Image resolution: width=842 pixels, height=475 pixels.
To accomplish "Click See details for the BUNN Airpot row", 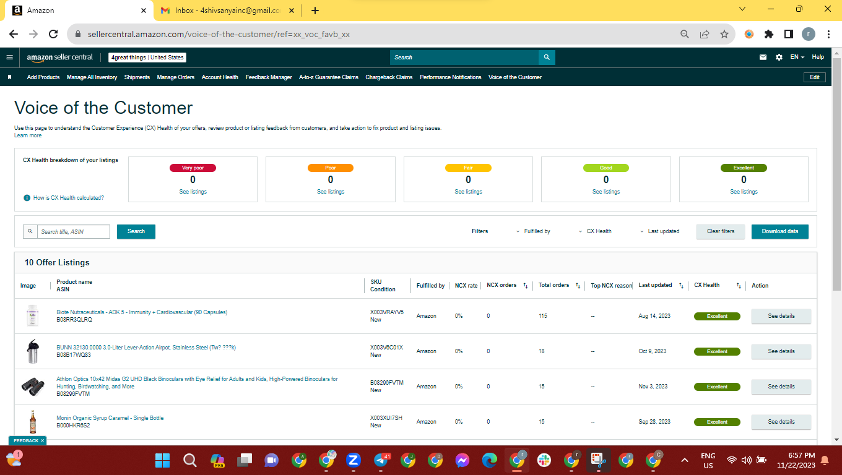I will [x=781, y=351].
